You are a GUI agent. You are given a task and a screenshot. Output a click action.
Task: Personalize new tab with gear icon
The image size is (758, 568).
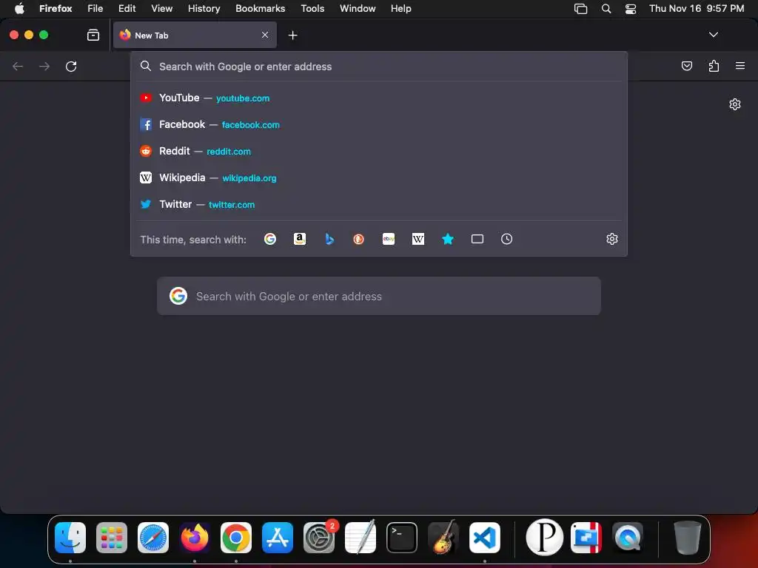(735, 104)
